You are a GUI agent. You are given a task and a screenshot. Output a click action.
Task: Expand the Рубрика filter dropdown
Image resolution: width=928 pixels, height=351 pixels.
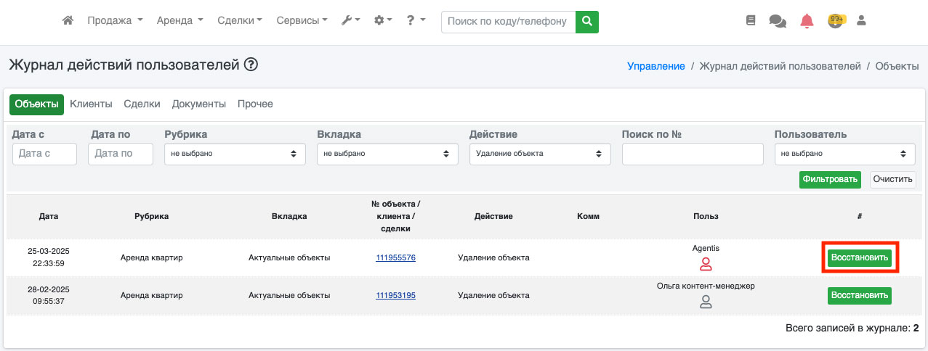tap(235, 154)
